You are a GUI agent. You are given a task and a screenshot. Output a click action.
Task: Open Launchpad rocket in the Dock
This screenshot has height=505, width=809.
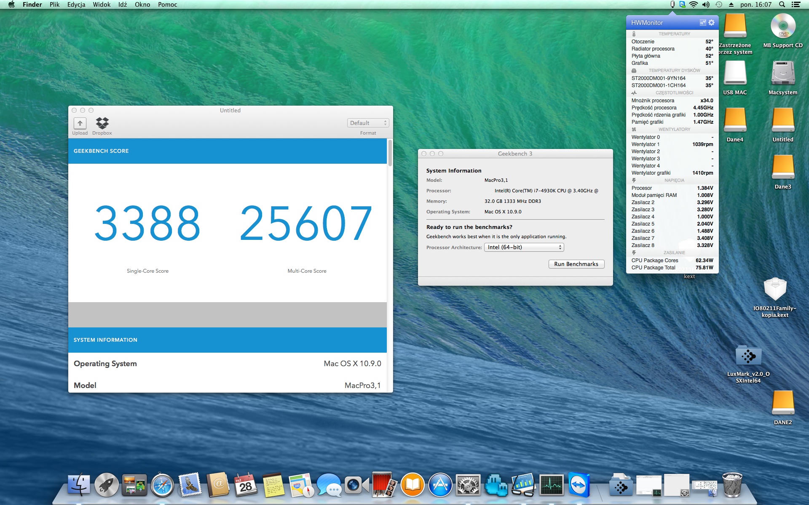pyautogui.click(x=107, y=485)
